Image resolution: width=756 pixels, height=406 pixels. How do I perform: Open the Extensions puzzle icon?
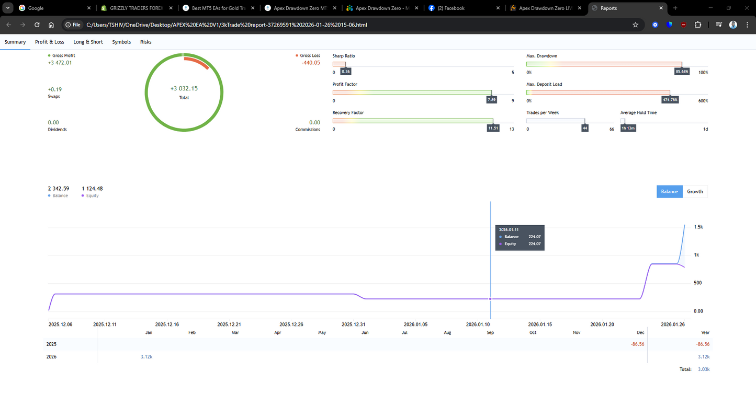pyautogui.click(x=698, y=25)
